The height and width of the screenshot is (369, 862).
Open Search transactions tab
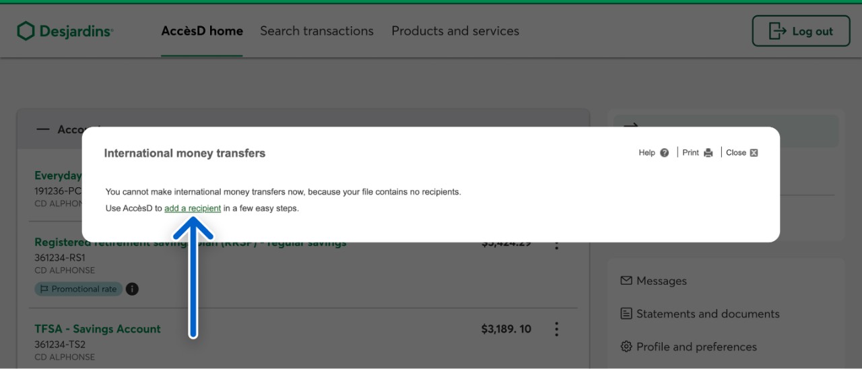pos(317,31)
